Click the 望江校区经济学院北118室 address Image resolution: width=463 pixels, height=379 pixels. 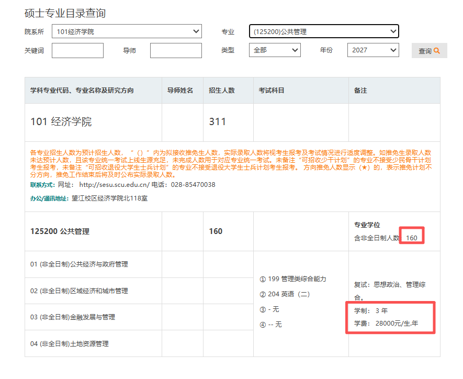109,198
